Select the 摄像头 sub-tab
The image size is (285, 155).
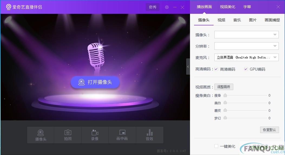point(204,20)
